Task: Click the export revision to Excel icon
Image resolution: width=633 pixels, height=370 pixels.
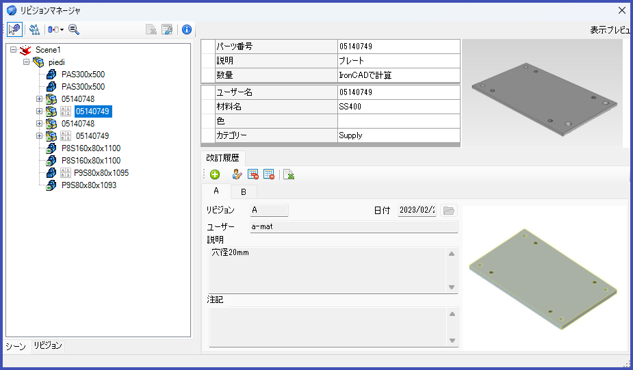Action: click(289, 174)
